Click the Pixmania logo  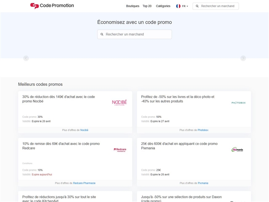pyautogui.click(x=237, y=150)
